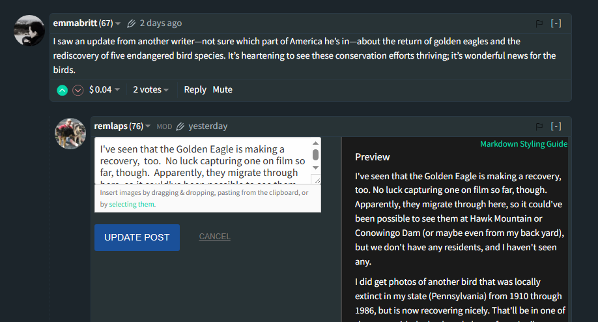The width and height of the screenshot is (598, 322).
Task: Mute emmabritt's comment
Action: 222,90
